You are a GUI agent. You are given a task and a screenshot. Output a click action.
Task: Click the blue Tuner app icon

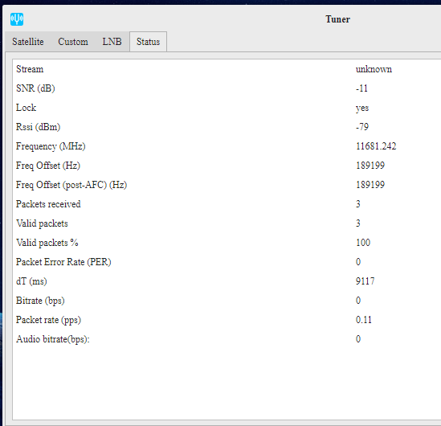point(17,19)
